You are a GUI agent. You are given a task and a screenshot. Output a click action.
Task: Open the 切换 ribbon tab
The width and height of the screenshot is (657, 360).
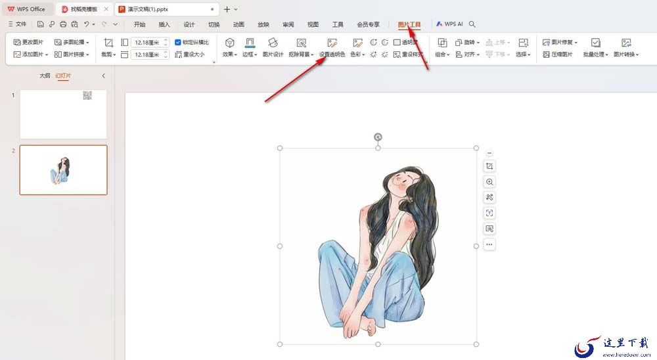pyautogui.click(x=214, y=24)
